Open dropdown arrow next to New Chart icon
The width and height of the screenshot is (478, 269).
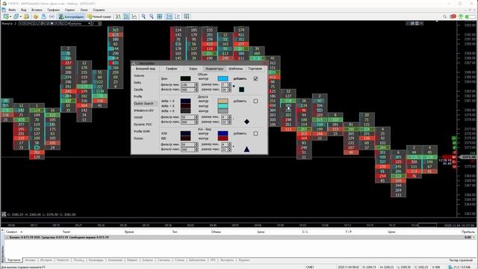pyautogui.click(x=10, y=16)
